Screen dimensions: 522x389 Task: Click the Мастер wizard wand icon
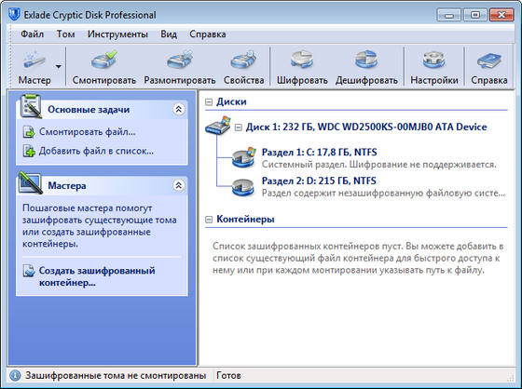coord(34,60)
